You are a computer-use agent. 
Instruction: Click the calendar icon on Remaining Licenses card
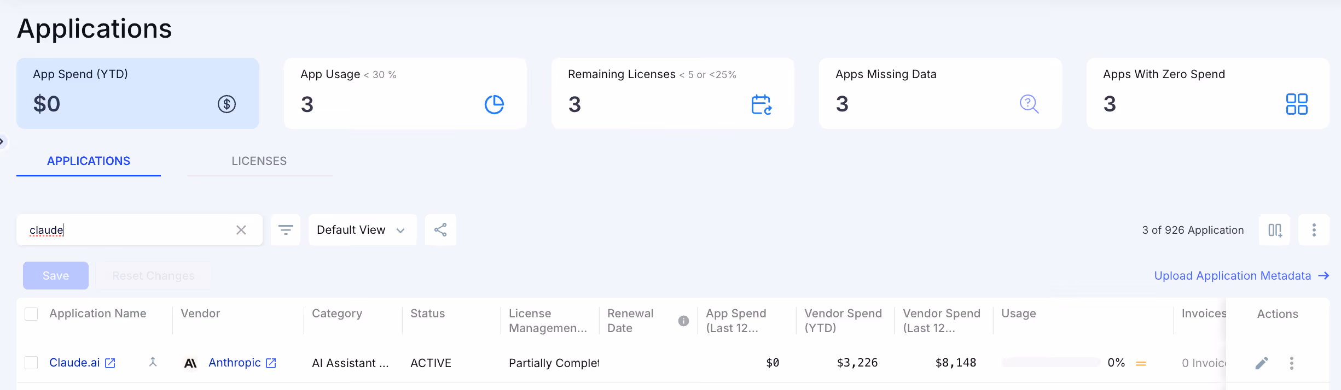[761, 104]
